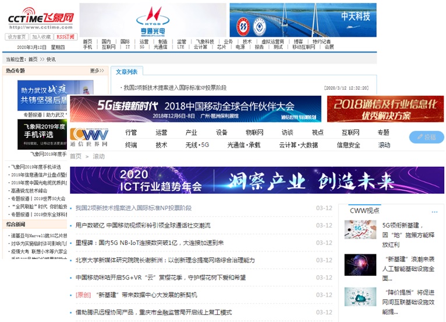Select 专题 in CWW navigation
Viewport: 446px width, 322px height.
click(x=384, y=132)
